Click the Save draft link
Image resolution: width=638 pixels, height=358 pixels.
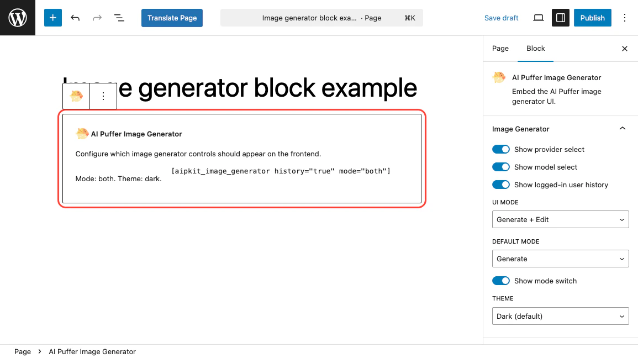[x=501, y=17]
